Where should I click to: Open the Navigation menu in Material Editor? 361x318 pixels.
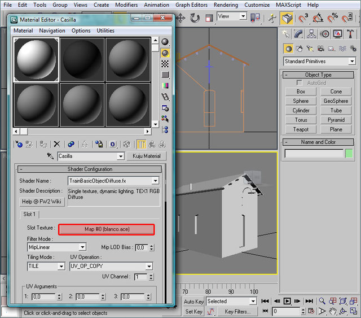click(x=52, y=31)
